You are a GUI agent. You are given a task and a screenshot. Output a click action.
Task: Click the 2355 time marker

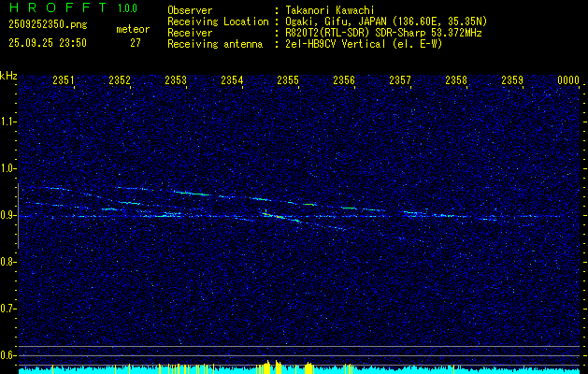click(288, 79)
